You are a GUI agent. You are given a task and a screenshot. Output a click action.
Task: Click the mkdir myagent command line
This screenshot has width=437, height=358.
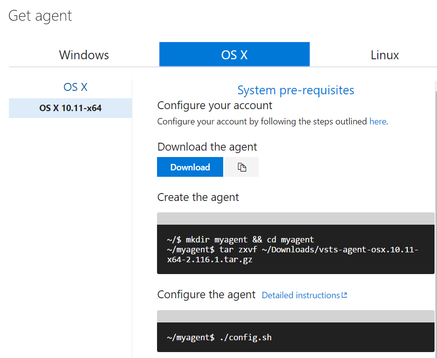[x=240, y=239]
